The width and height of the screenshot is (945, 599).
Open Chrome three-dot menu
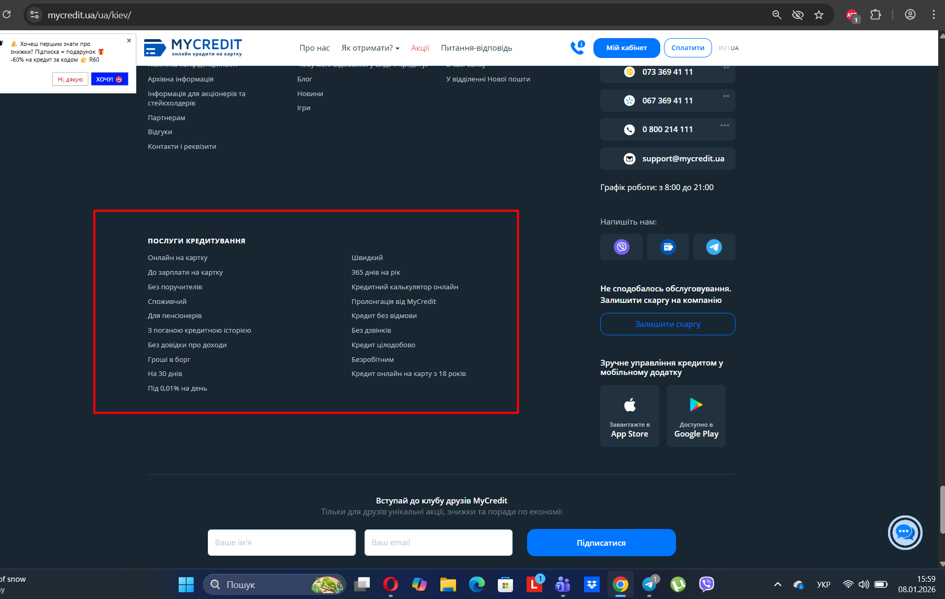[x=934, y=15]
